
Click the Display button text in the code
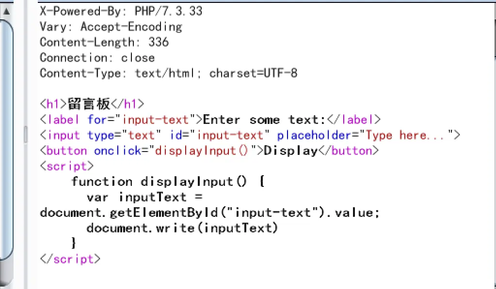pos(290,151)
